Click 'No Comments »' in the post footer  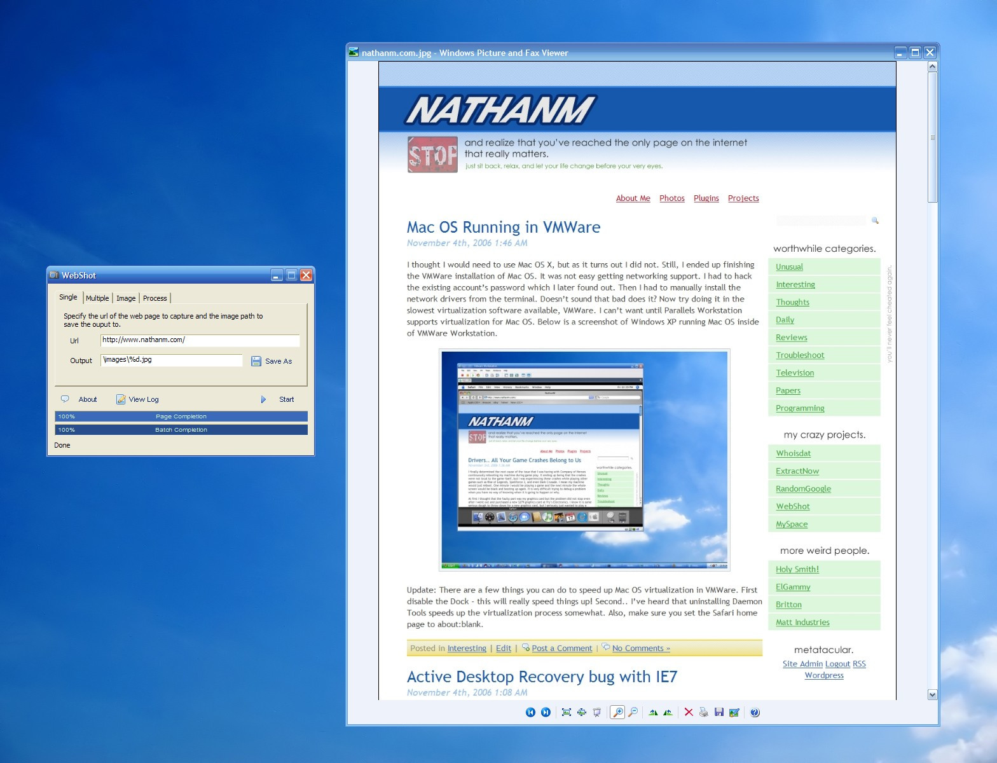[x=641, y=649]
